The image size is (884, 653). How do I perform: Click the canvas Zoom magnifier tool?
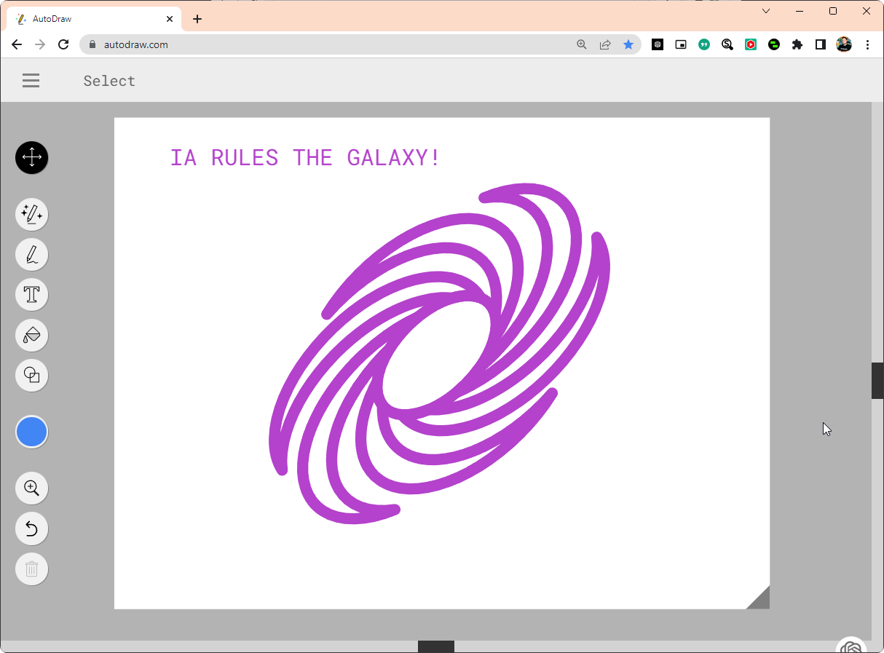tap(31, 488)
